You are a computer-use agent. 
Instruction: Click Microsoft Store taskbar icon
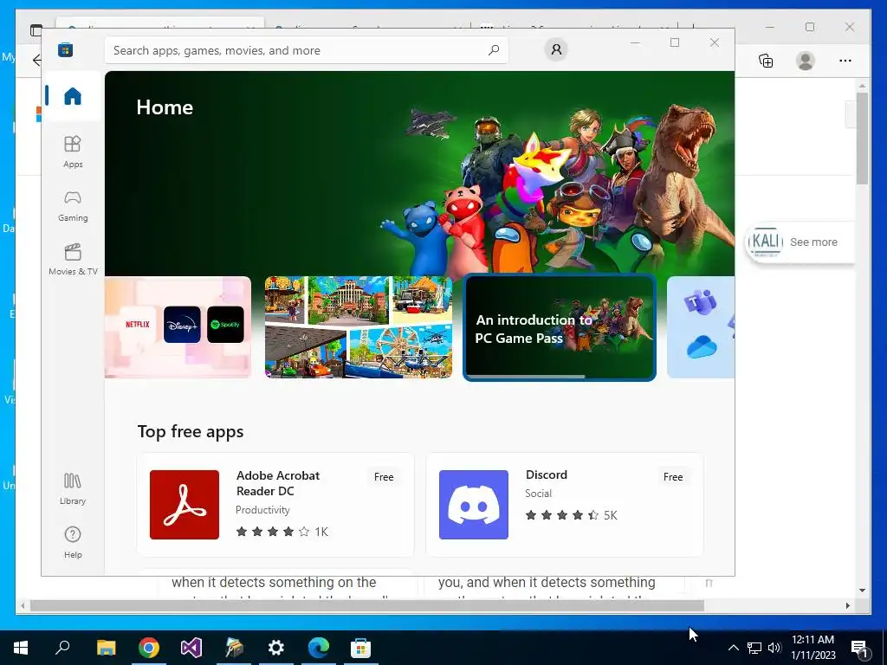[360, 648]
